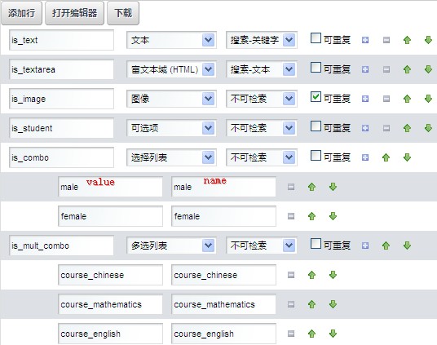Remove course_chinese option with minus icon
The width and height of the screenshot is (437, 345).
[291, 275]
